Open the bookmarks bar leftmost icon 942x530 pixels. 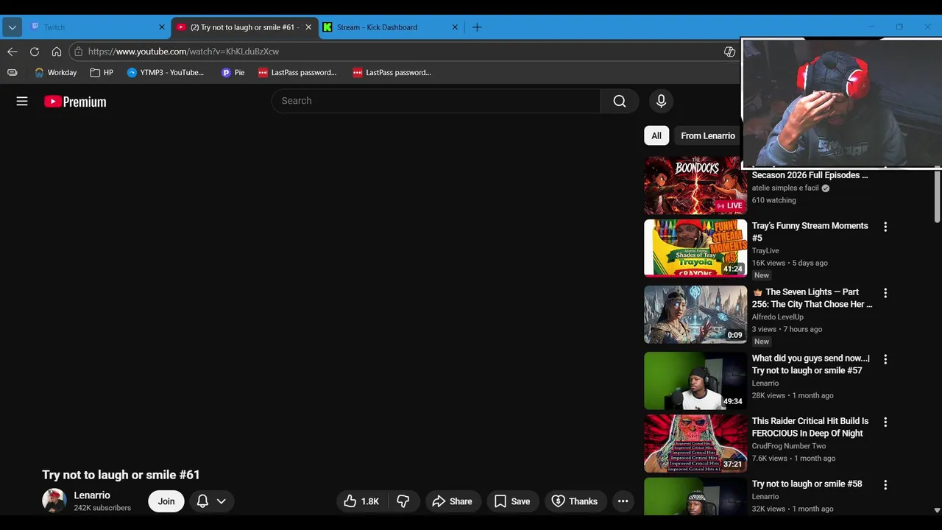pos(13,72)
